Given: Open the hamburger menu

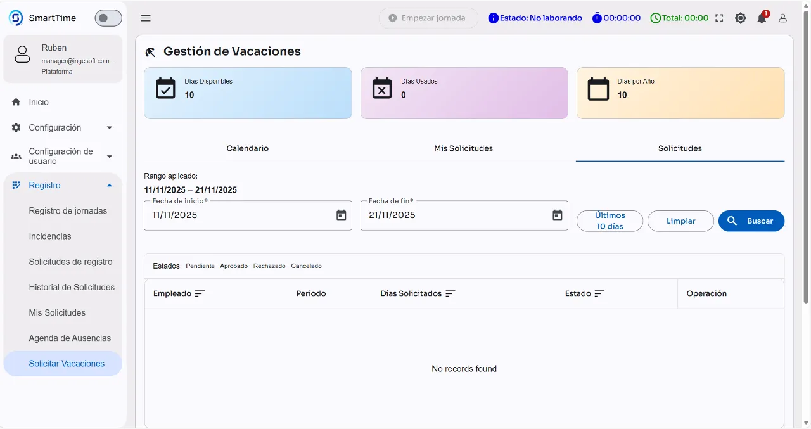Looking at the screenshot, I should click(145, 18).
